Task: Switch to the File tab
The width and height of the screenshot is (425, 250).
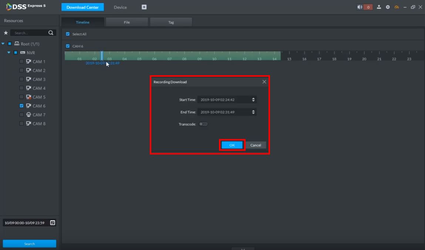Action: coord(127,22)
